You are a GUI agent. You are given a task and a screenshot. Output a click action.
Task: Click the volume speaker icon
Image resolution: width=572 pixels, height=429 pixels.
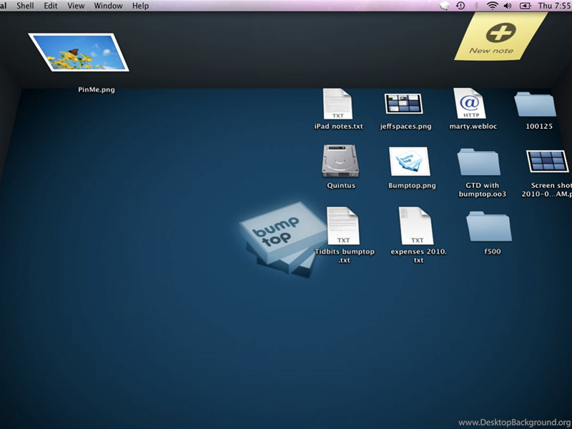coord(508,6)
